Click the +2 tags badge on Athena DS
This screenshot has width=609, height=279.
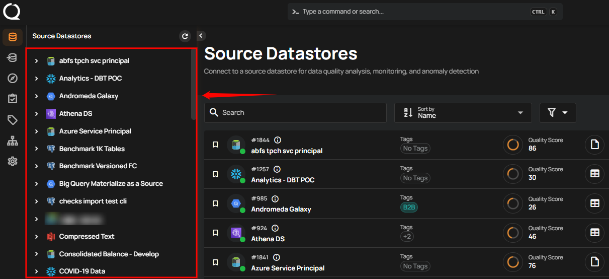pyautogui.click(x=407, y=236)
